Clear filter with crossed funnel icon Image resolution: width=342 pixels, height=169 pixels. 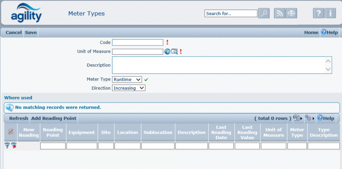pyautogui.click(x=14, y=145)
